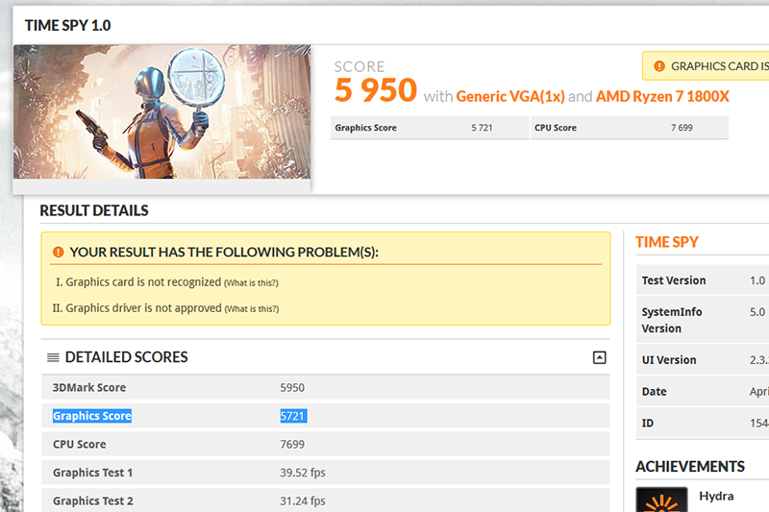This screenshot has width=769, height=512.
Task: Click the highlighted value 5721
Action: tap(293, 416)
